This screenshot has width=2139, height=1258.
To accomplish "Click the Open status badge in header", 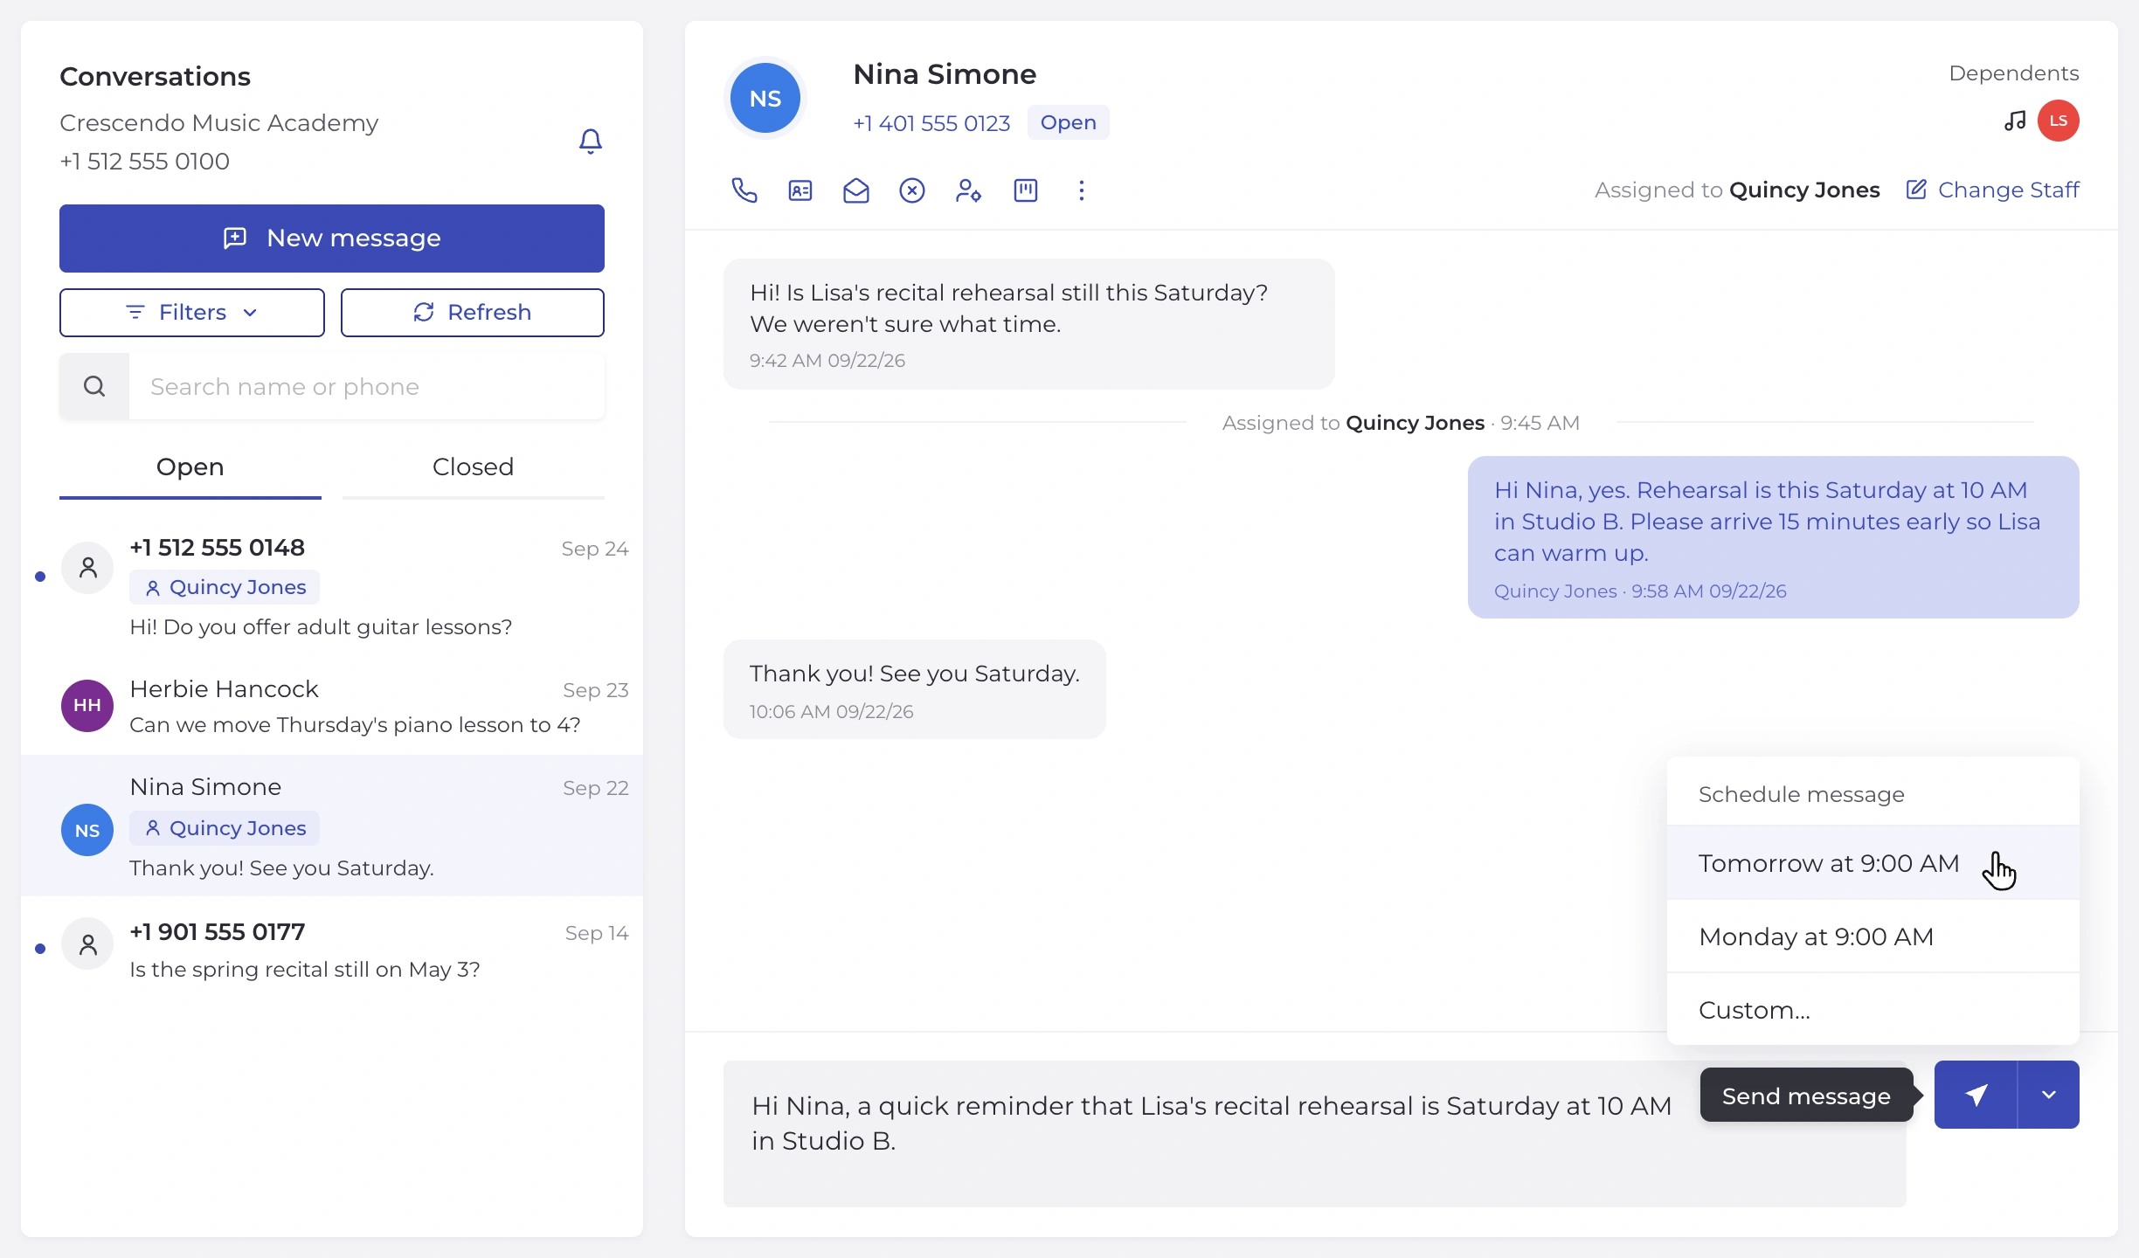I will click(1069, 122).
